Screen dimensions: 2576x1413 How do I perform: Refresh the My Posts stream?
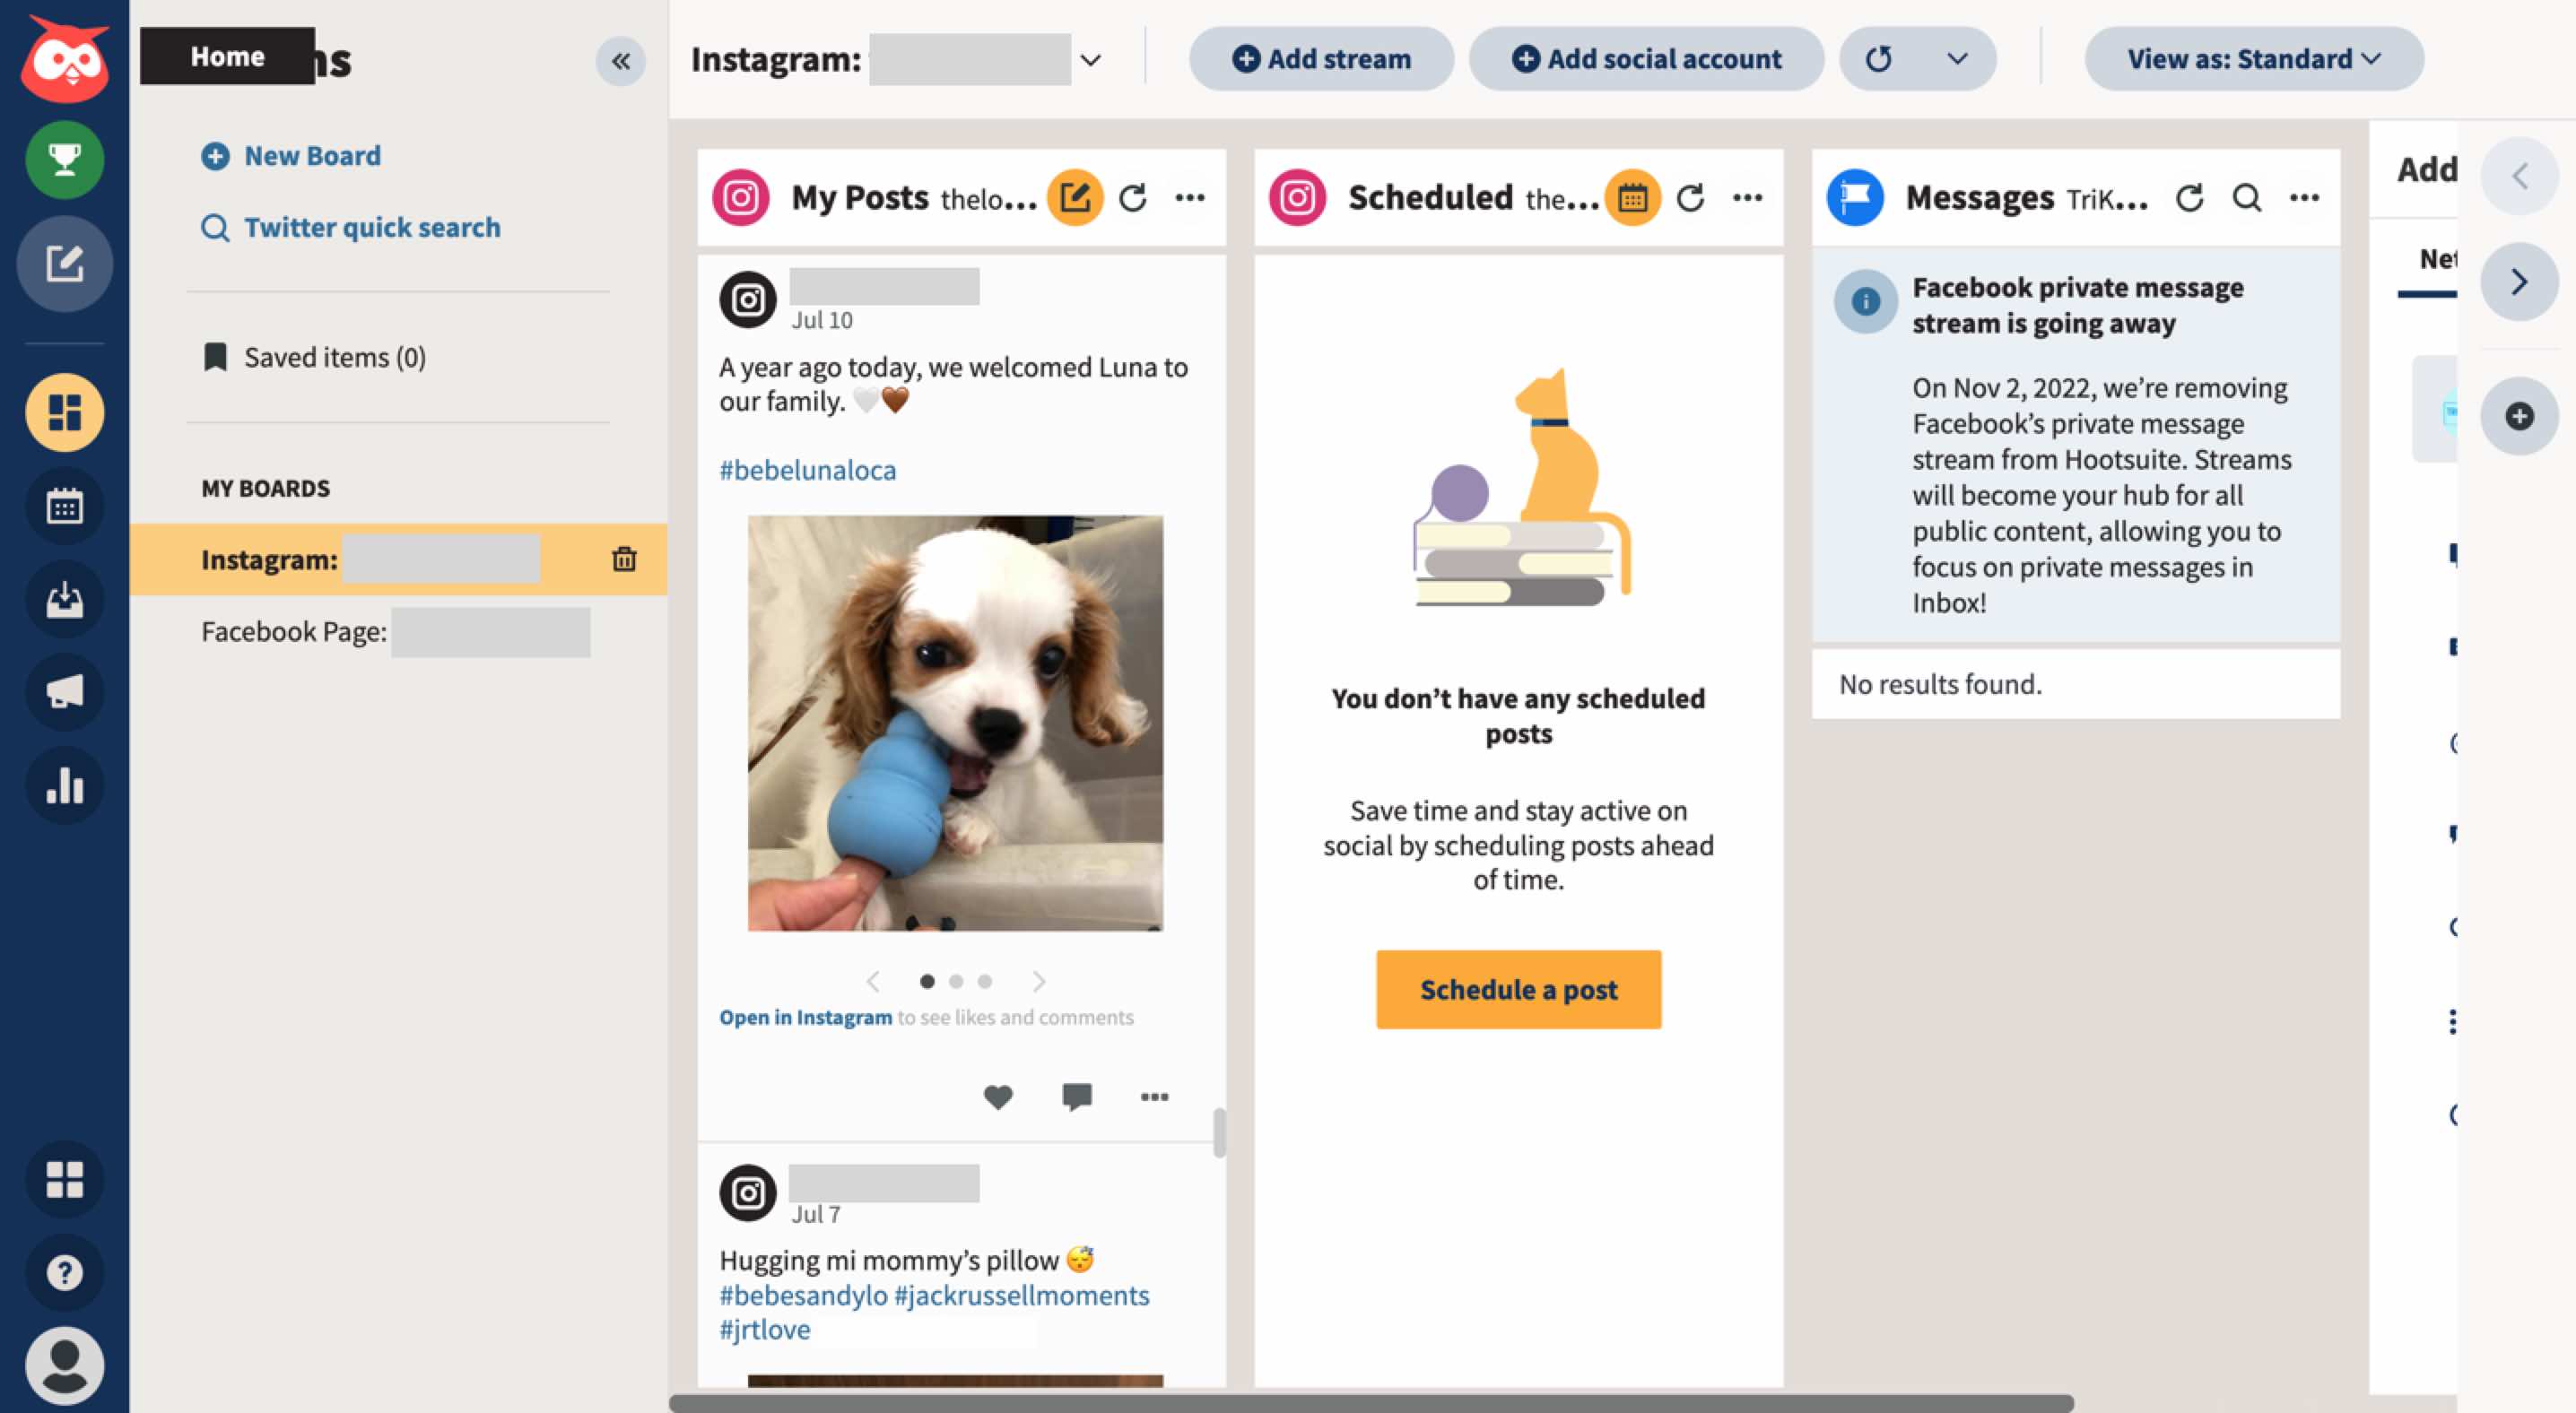[1132, 198]
